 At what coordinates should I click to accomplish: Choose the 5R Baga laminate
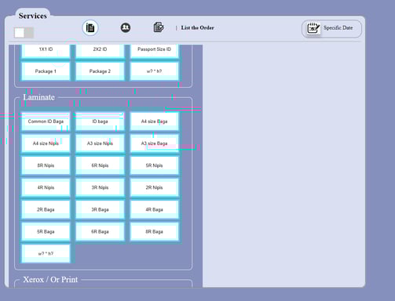46,231
